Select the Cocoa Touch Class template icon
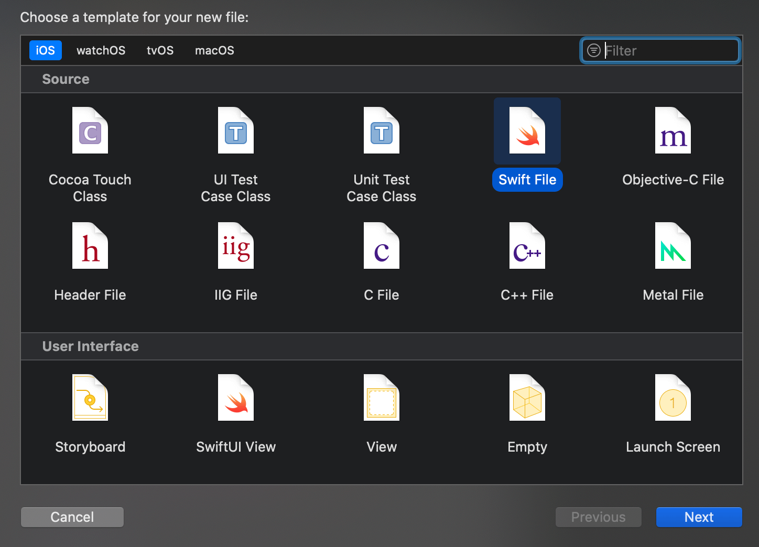759x547 pixels. (x=90, y=130)
